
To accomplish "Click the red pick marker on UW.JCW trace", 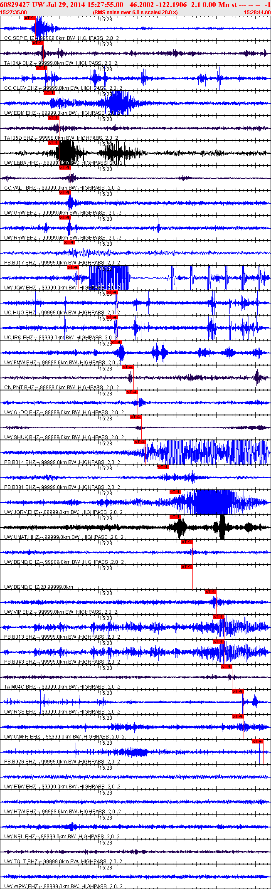I will [x=73, y=267].
